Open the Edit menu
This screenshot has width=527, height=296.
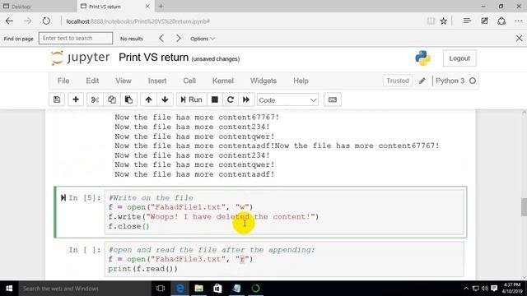tap(92, 81)
